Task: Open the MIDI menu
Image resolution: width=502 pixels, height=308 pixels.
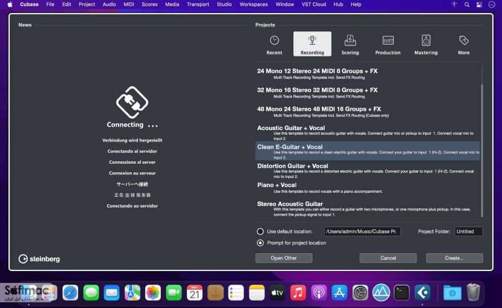Action: [x=129, y=5]
